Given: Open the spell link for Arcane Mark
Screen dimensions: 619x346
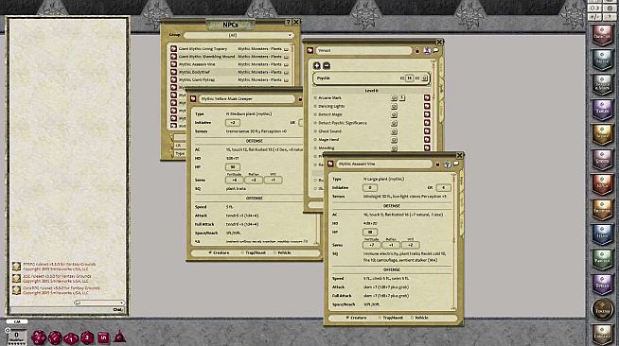Looking at the screenshot, I should pyautogui.click(x=427, y=97).
